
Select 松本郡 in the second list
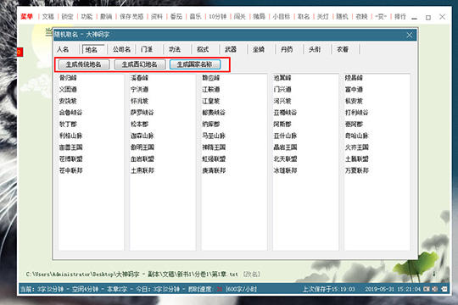pyautogui.click(x=140, y=124)
